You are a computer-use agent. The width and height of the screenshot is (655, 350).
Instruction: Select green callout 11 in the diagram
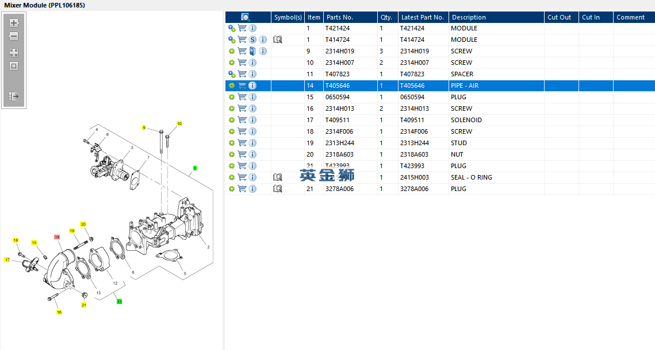point(119,301)
